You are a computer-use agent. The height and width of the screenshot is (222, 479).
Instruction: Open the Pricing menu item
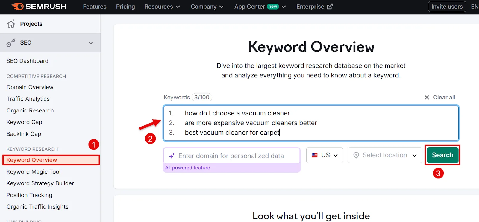[125, 7]
